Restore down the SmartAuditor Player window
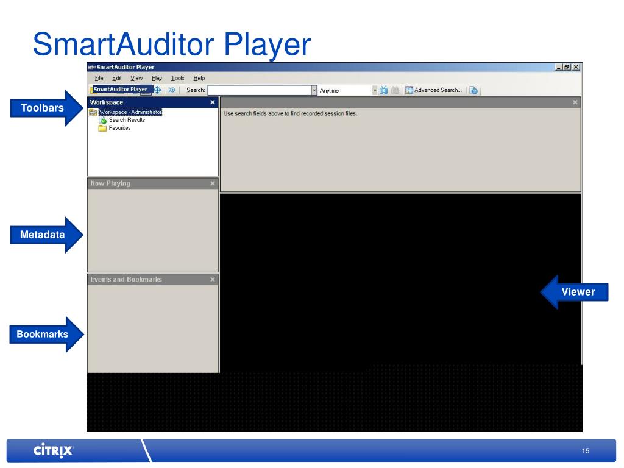The width and height of the screenshot is (624, 468). point(567,67)
